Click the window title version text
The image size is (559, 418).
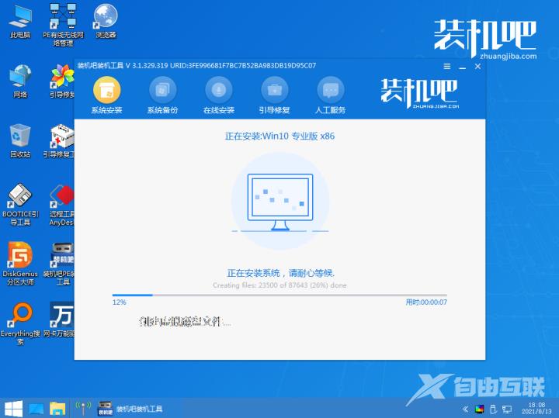196,65
